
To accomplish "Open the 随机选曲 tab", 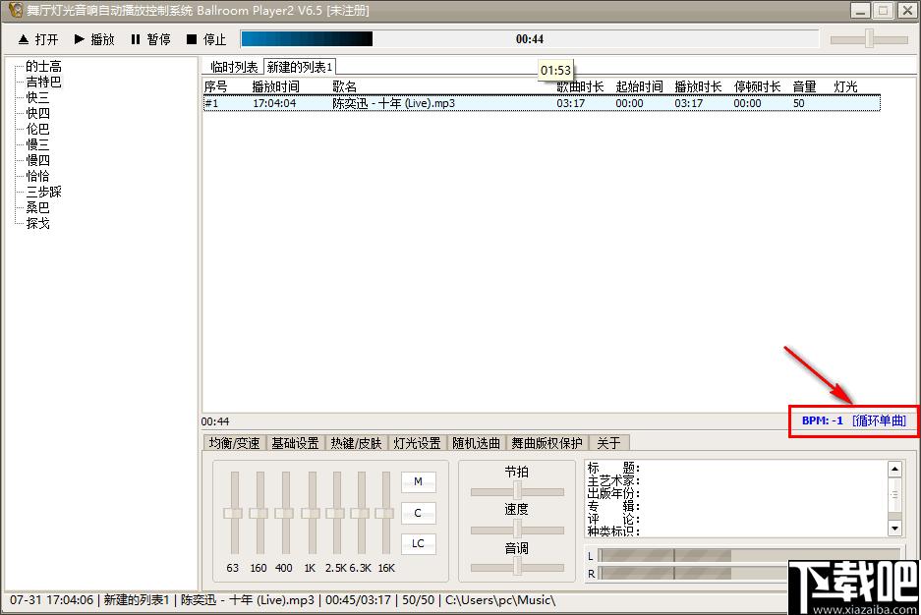I will click(x=476, y=443).
